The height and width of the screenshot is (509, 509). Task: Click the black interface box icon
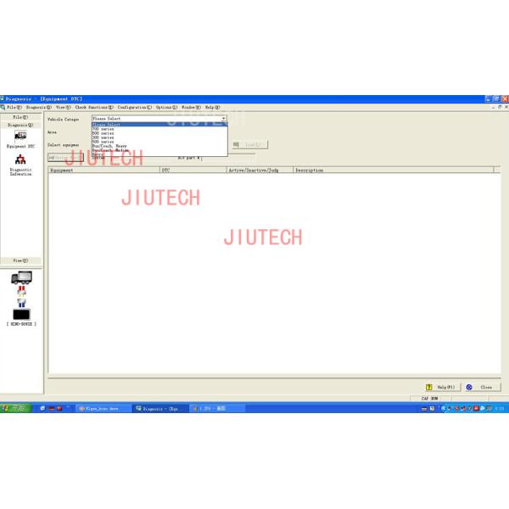pos(21,315)
